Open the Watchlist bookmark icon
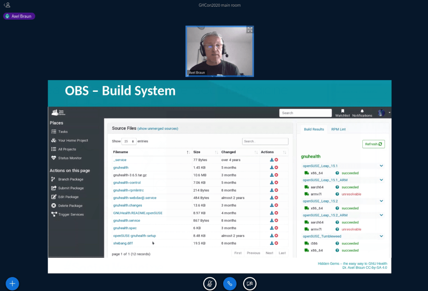 click(x=342, y=111)
